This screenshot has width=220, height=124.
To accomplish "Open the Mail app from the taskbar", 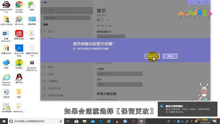I will pos(93,121).
